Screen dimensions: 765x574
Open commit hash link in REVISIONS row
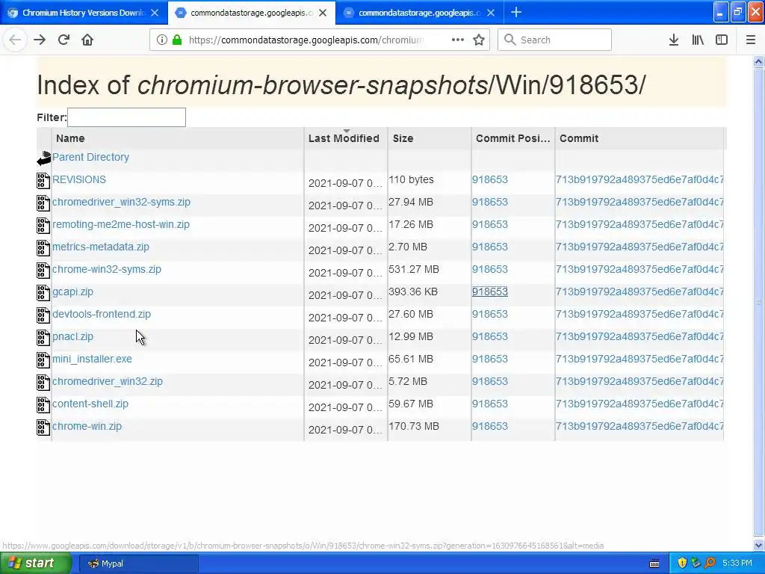(x=639, y=179)
